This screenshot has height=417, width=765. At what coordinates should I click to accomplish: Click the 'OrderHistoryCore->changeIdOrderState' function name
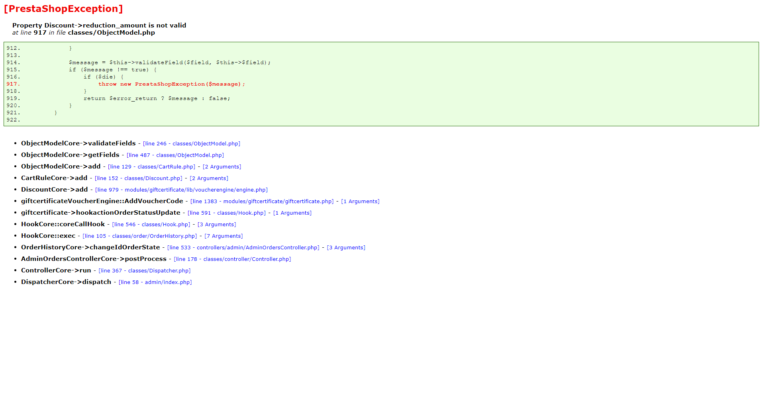[x=90, y=247]
